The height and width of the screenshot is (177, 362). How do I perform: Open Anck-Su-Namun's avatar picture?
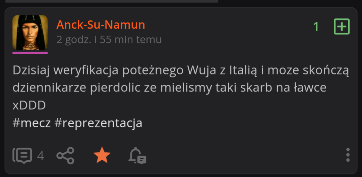30,32
